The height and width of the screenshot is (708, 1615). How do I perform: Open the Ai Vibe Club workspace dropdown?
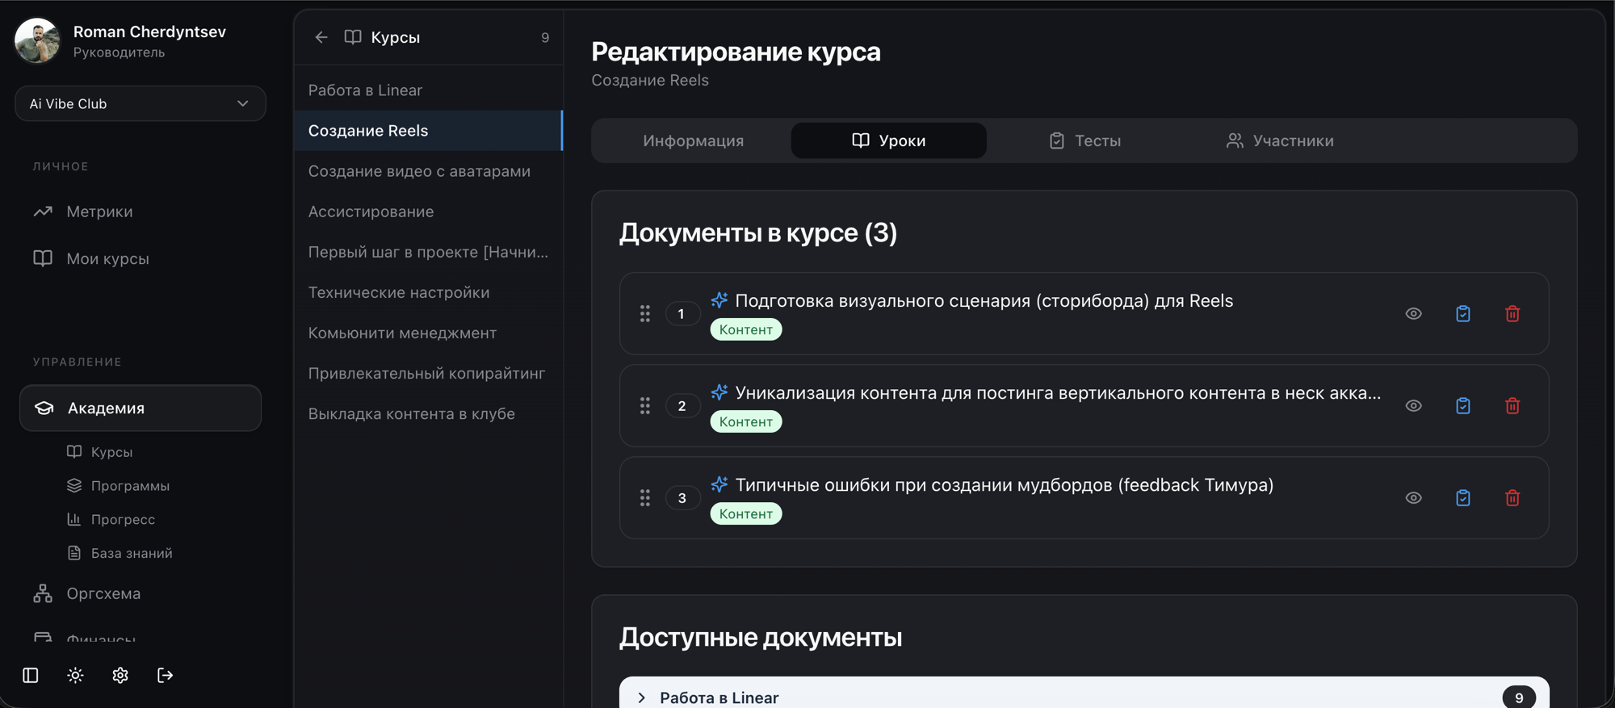click(141, 103)
